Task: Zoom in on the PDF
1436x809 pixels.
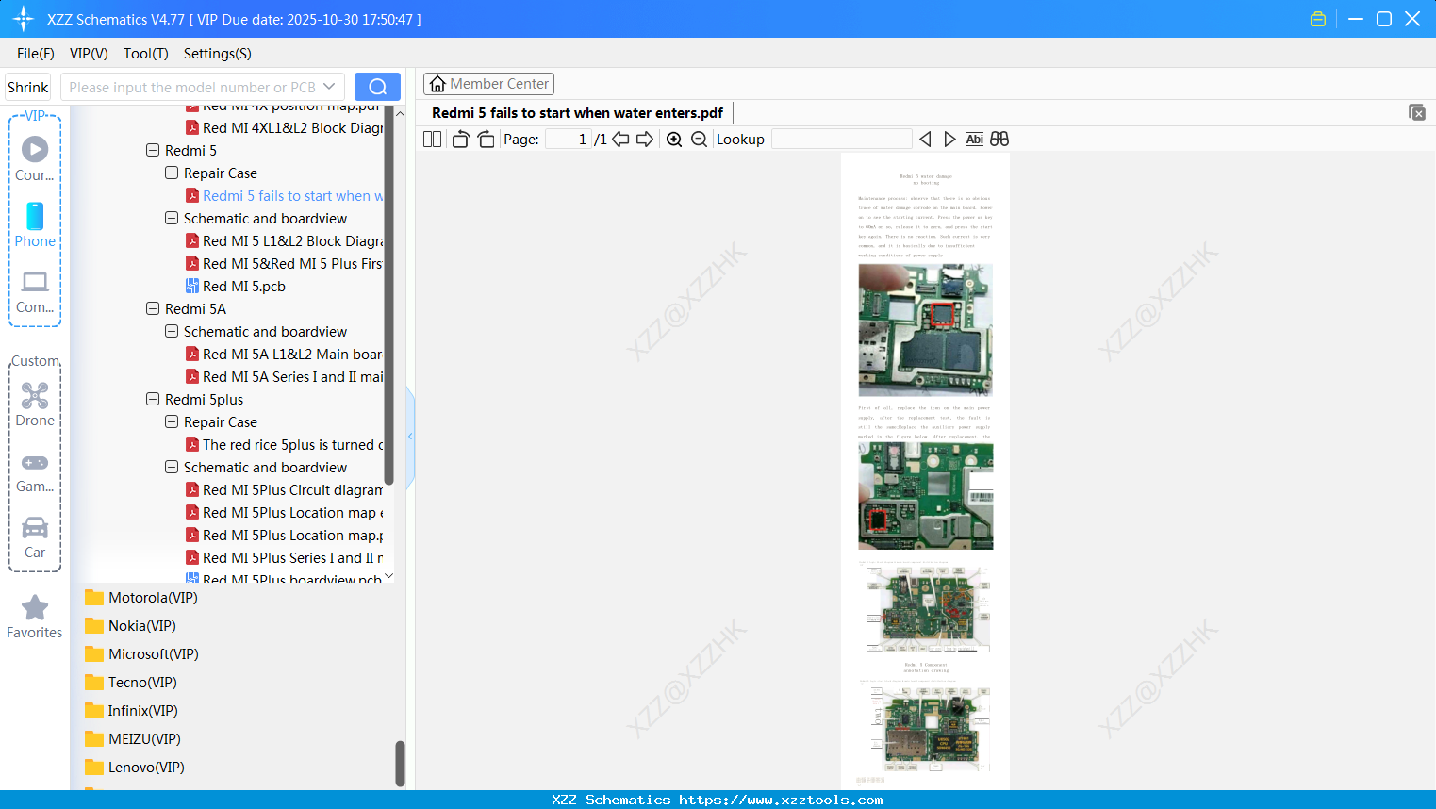Action: [674, 140]
